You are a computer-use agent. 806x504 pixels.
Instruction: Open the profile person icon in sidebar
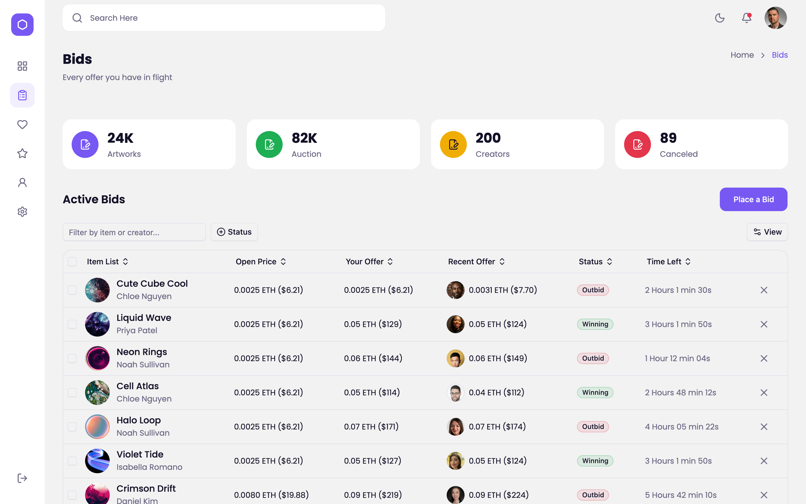point(22,182)
